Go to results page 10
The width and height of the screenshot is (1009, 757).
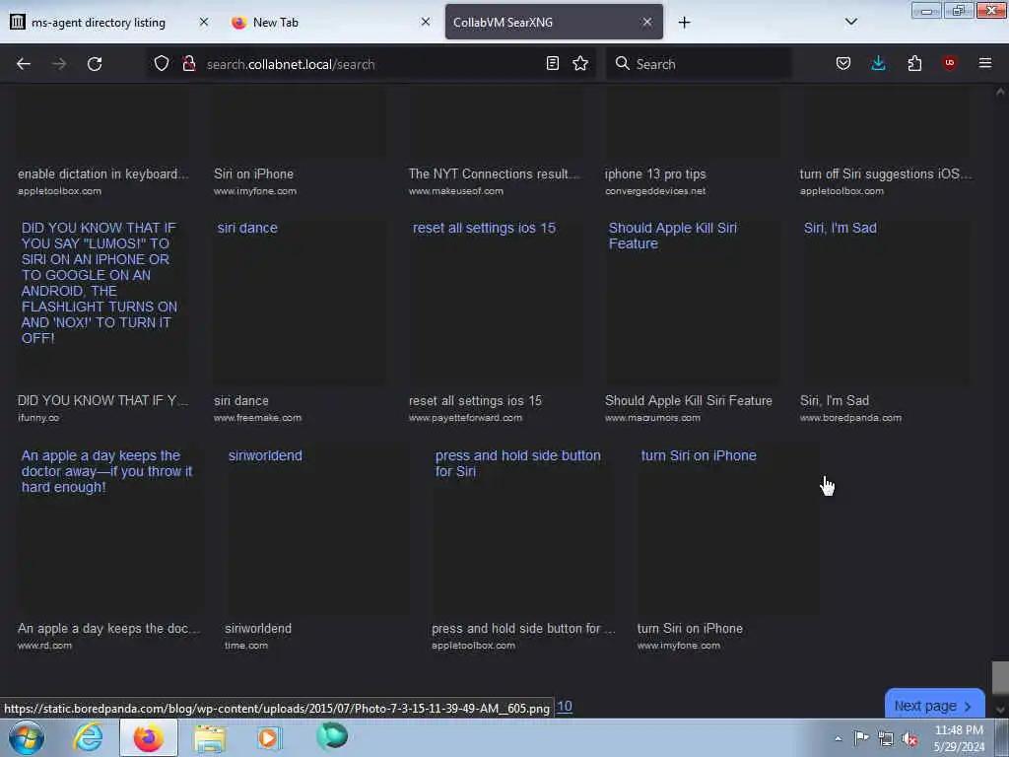565,706
